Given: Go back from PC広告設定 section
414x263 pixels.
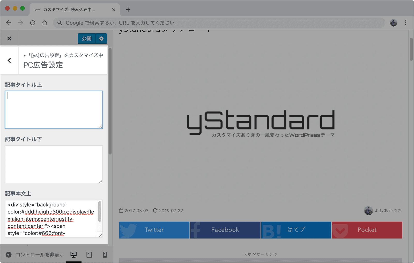Looking at the screenshot, I should pos(9,60).
